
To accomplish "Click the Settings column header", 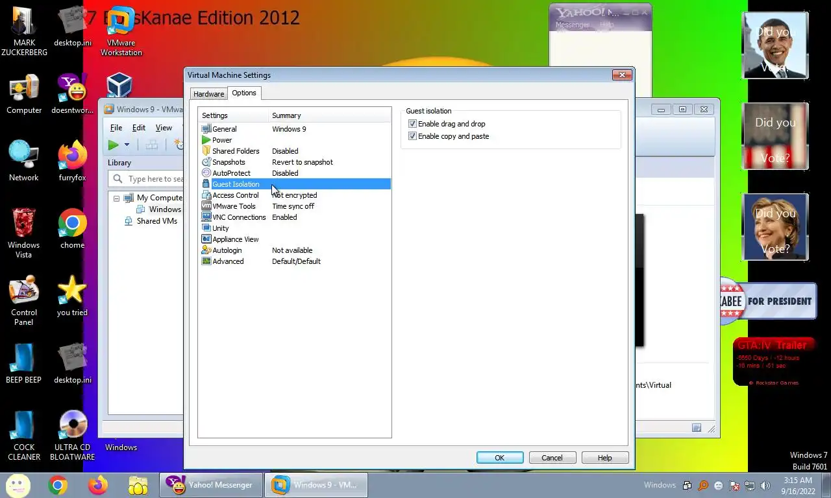I will pos(233,115).
